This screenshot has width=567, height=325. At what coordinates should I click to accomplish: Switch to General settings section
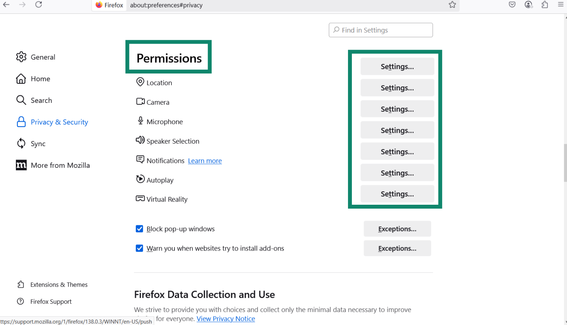43,57
